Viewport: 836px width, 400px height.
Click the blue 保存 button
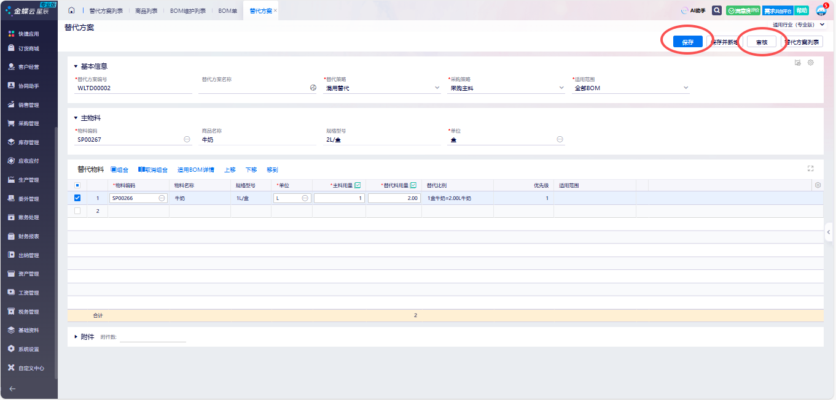tap(687, 42)
